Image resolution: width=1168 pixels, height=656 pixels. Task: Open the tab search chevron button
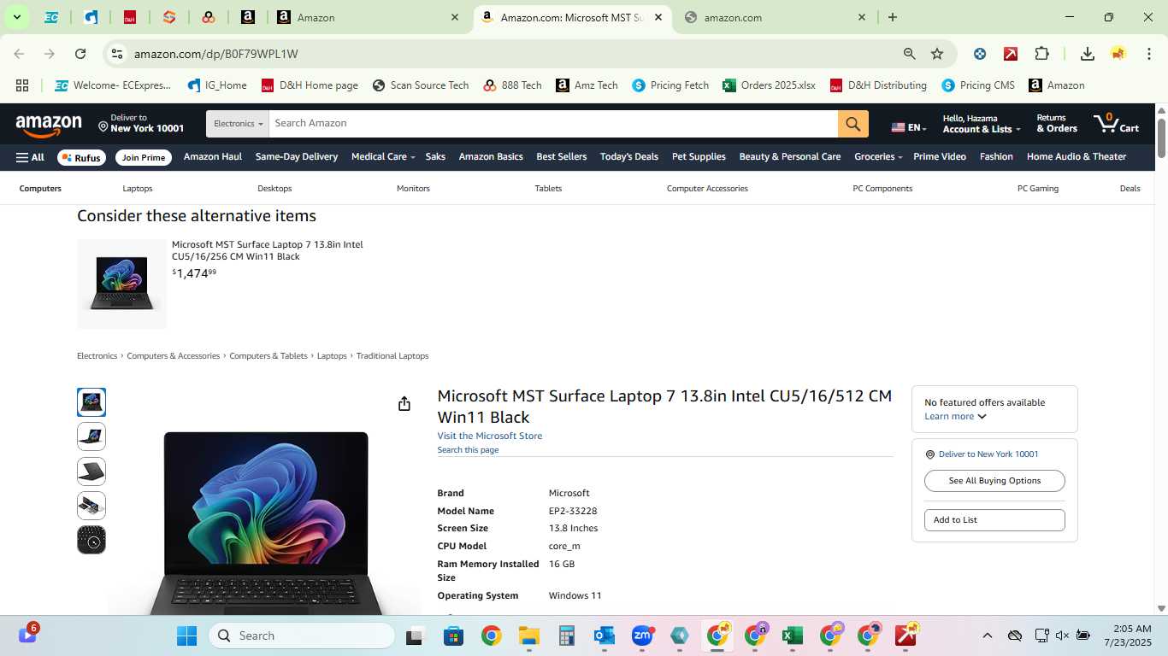click(x=16, y=17)
